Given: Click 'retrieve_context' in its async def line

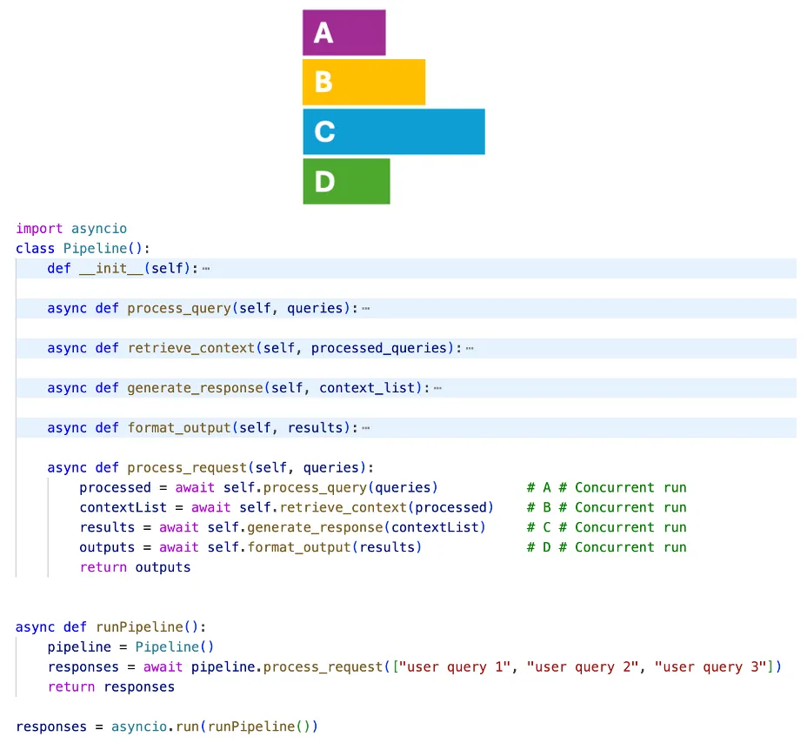Looking at the screenshot, I should tap(191, 348).
